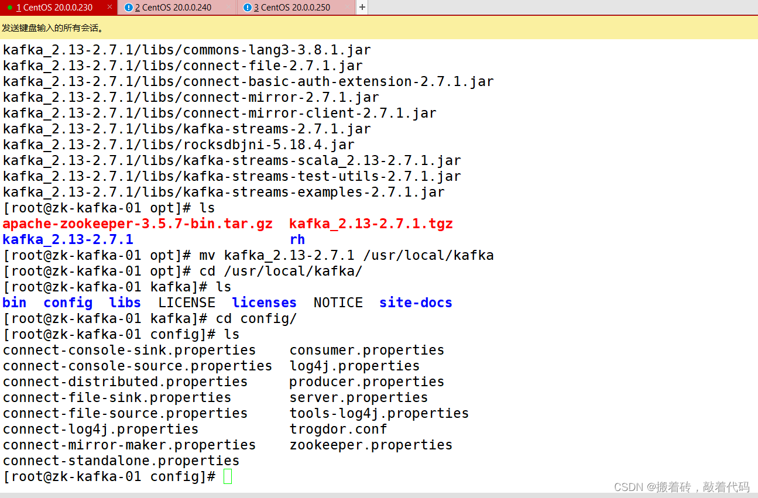Click the blue licenses directory name
The height and width of the screenshot is (498, 758).
pos(265,303)
